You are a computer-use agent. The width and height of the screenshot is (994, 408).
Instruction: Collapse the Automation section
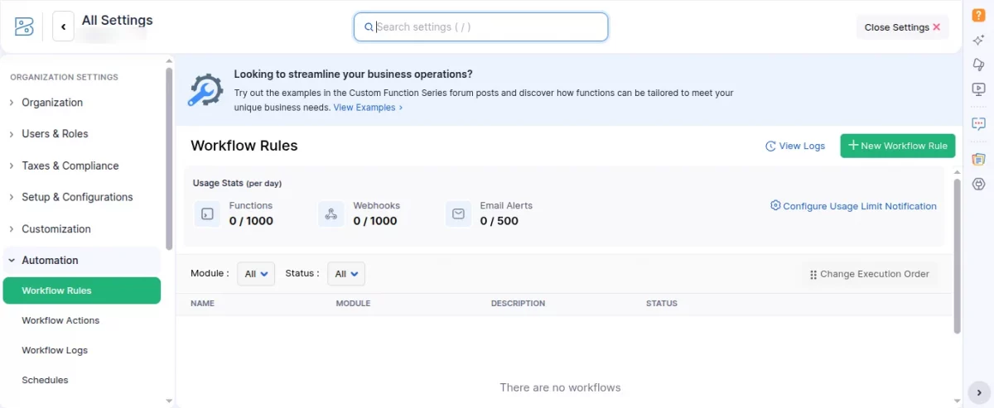pyautogui.click(x=84, y=260)
